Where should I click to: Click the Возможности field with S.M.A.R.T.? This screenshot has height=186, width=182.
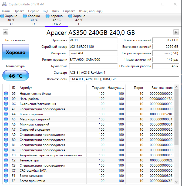point(124,79)
